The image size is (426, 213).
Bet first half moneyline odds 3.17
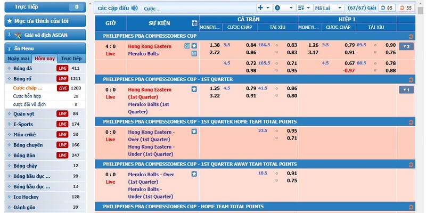tap(313, 52)
